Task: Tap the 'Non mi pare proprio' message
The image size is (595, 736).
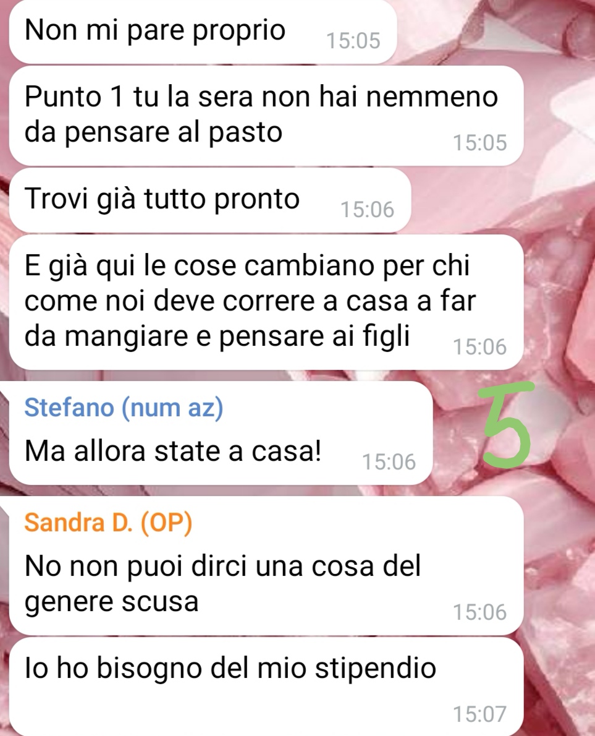Action: pyautogui.click(x=203, y=32)
